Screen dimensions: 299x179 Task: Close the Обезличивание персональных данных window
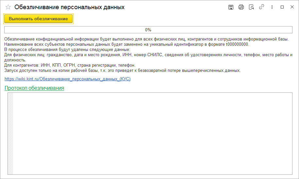292,7
